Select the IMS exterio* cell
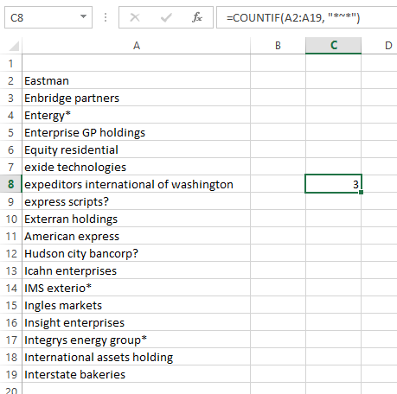 [137, 288]
